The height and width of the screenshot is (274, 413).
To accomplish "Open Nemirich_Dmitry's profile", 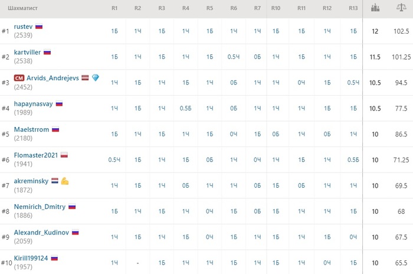I will (40, 207).
